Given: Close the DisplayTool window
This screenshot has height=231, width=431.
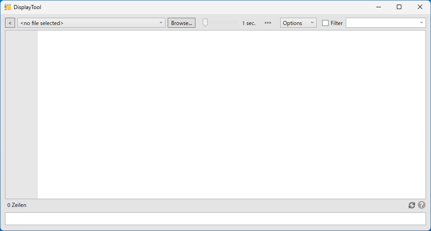Looking at the screenshot, I should coord(420,7).
